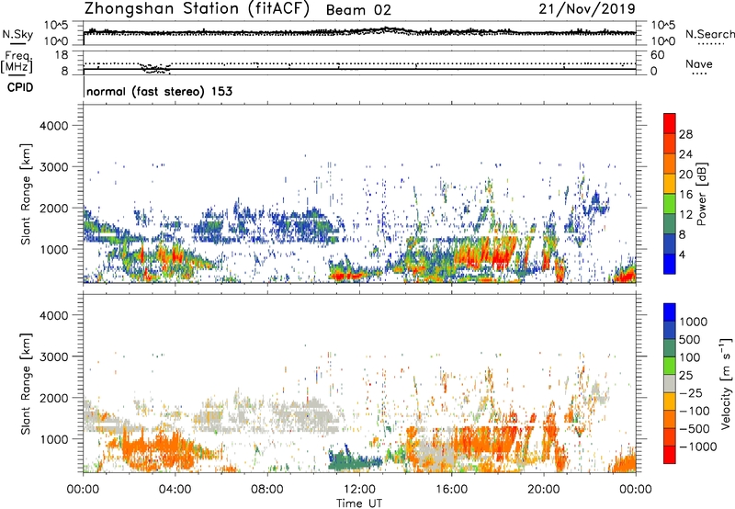735x509 pixels.
Task: Click the "28" Power colorbar tick
Action: coord(685,134)
